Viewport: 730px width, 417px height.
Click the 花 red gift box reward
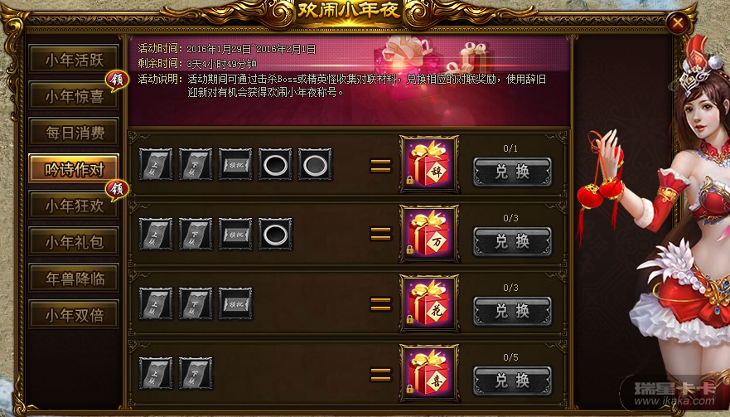pyautogui.click(x=428, y=303)
